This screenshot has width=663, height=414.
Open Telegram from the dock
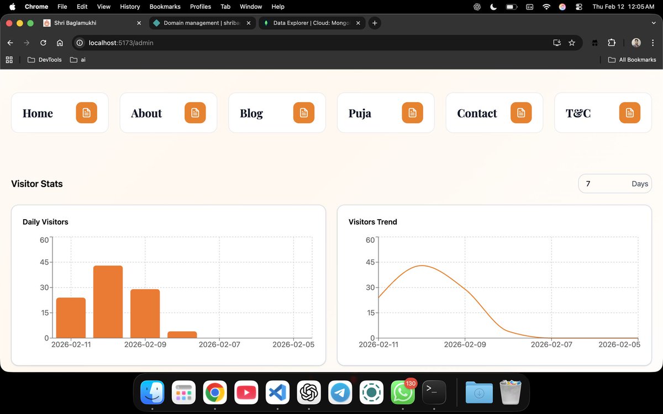340,392
